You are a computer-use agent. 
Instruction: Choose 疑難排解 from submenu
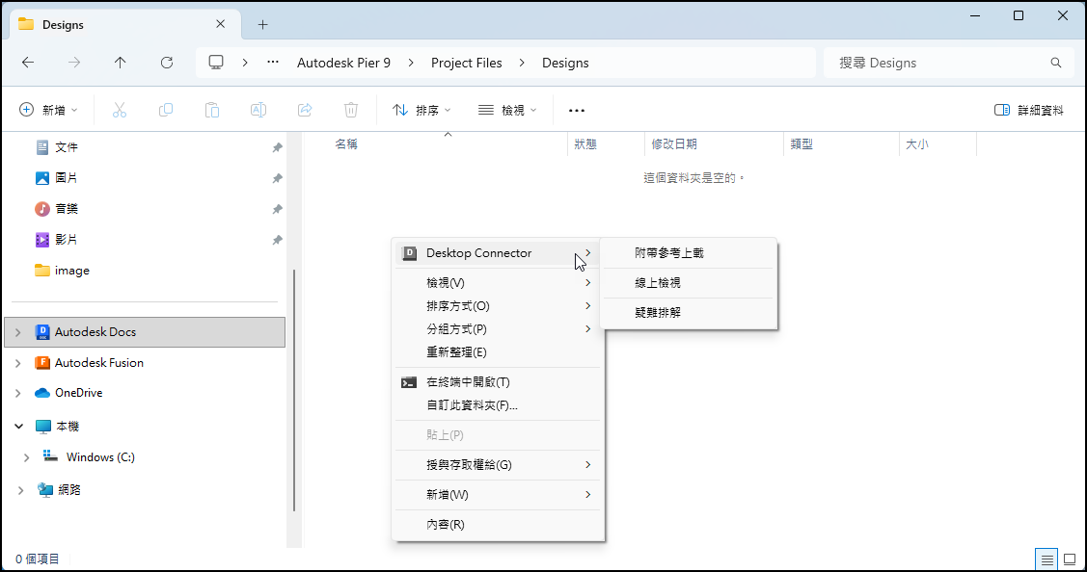[689, 313]
